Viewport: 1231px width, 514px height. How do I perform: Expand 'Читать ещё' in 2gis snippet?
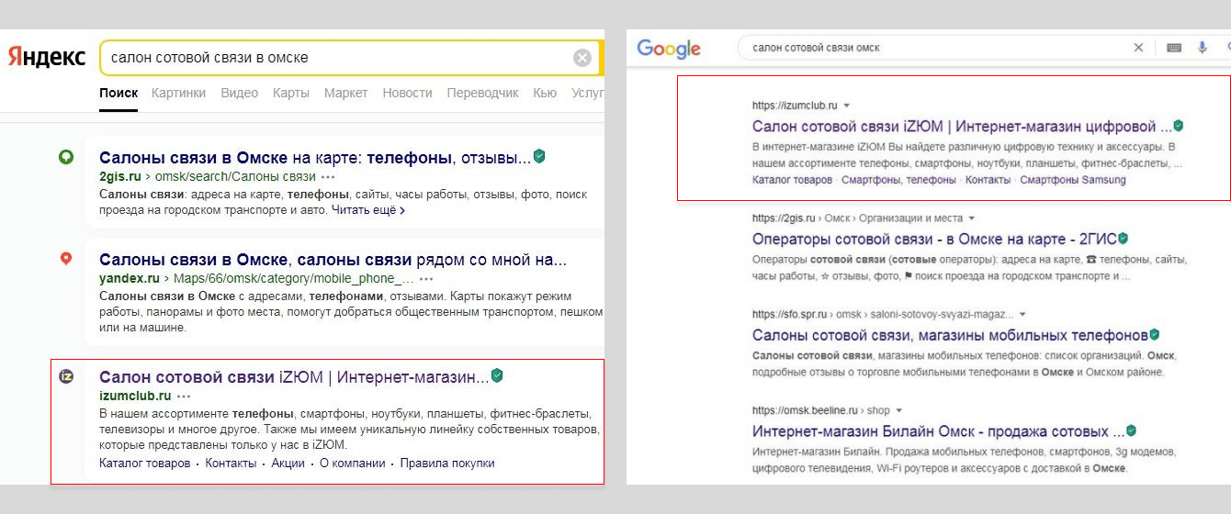(x=367, y=210)
